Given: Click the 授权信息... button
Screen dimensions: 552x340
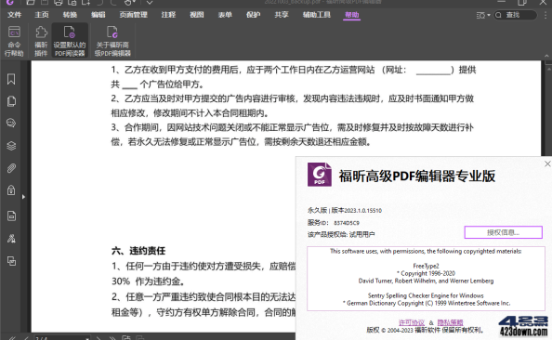Looking at the screenshot, I should click(503, 232).
